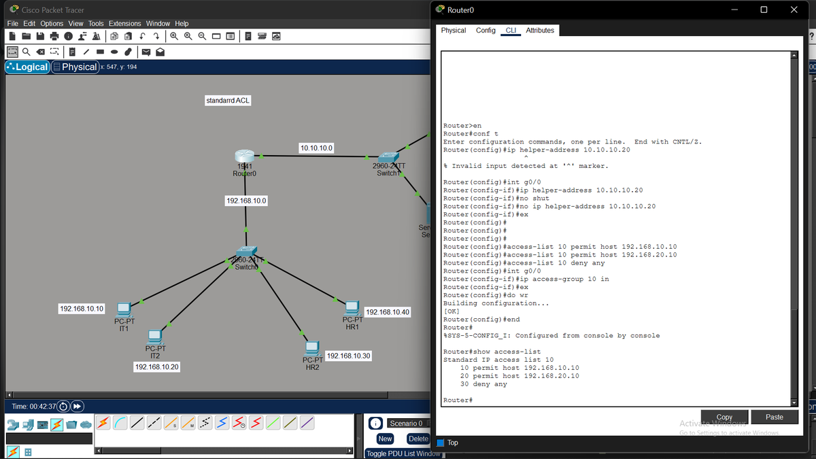Viewport: 816px width, 459px height.
Task: Select the Inspect magnifier tool
Action: click(x=26, y=51)
